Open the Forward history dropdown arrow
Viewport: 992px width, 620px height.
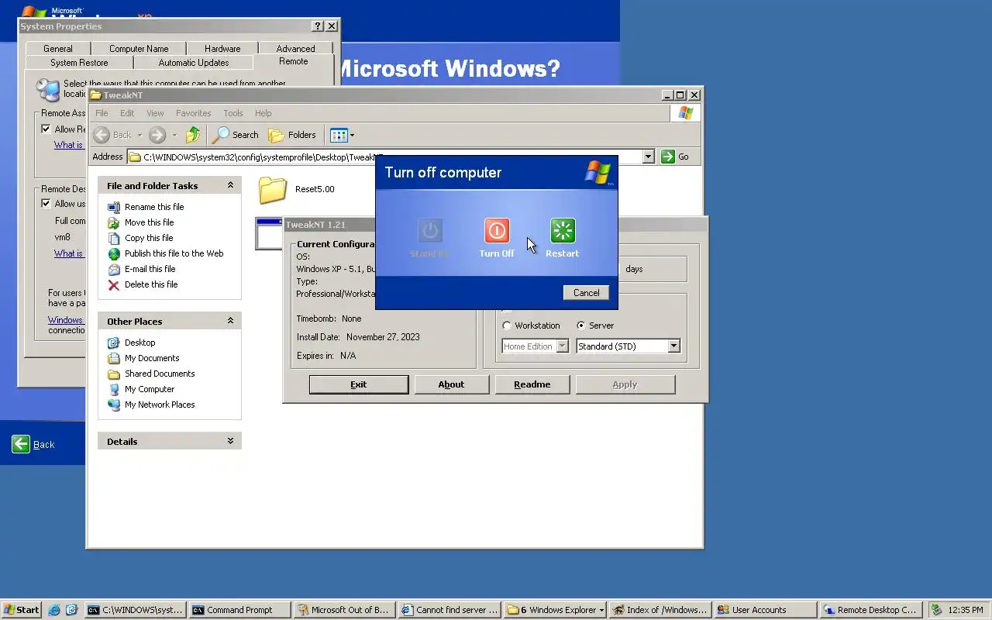(174, 135)
